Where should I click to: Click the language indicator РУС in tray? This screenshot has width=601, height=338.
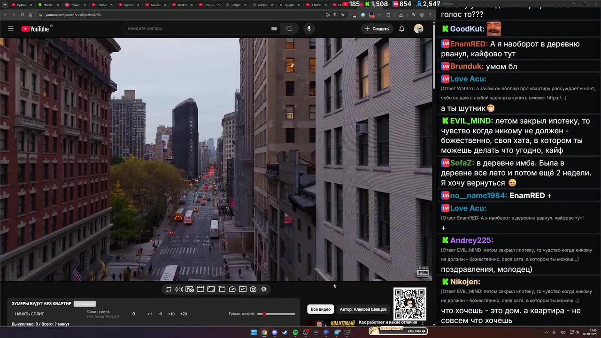point(563,332)
